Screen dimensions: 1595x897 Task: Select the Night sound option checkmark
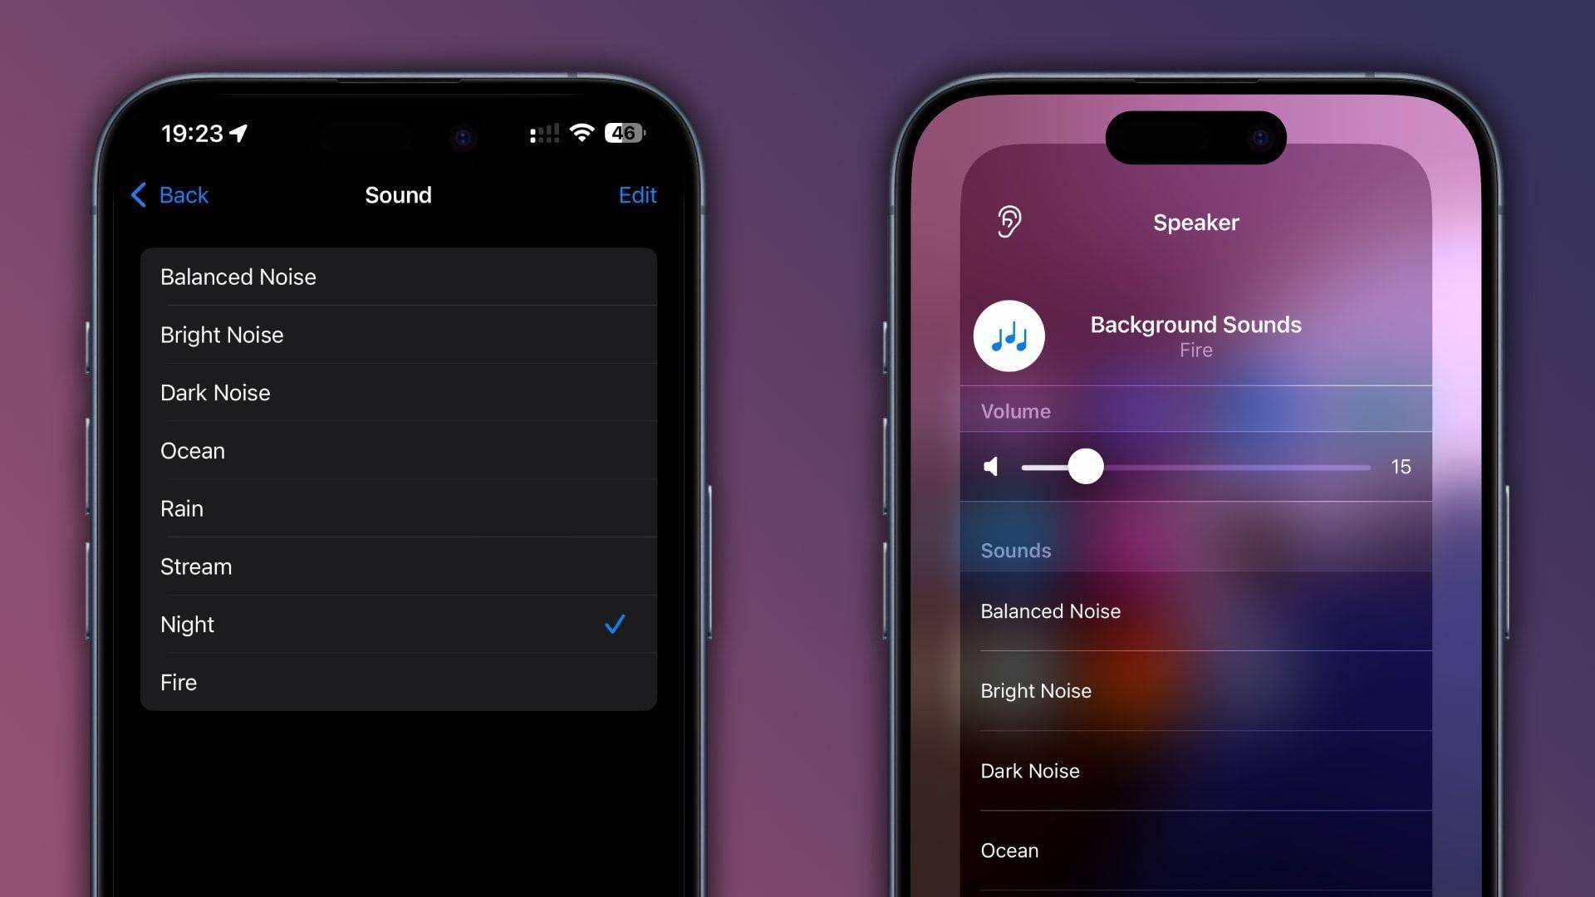click(616, 625)
